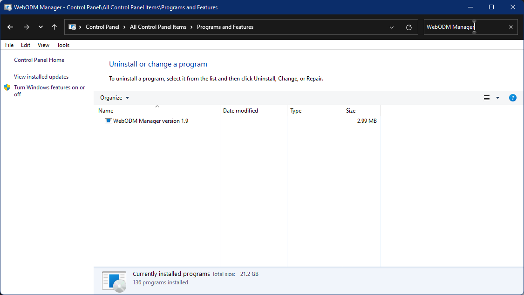The height and width of the screenshot is (295, 524).
Task: Click the forward navigation arrow
Action: [26, 27]
